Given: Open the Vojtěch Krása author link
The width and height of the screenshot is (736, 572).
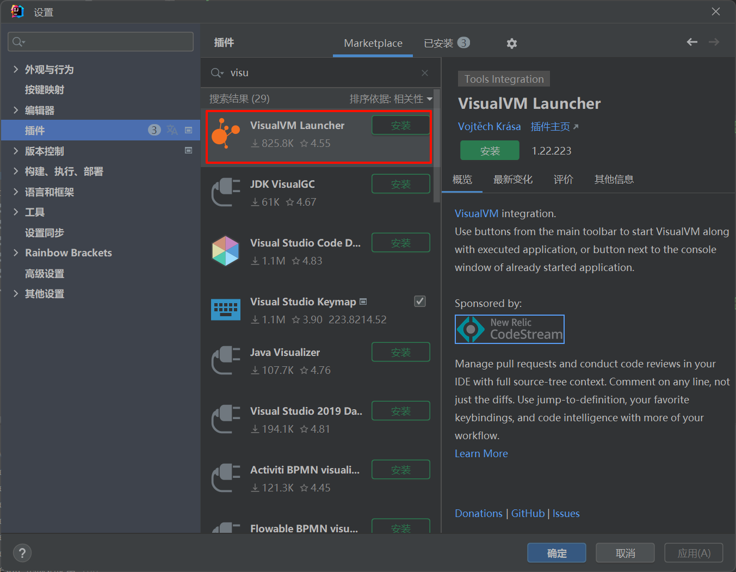Looking at the screenshot, I should (x=489, y=126).
